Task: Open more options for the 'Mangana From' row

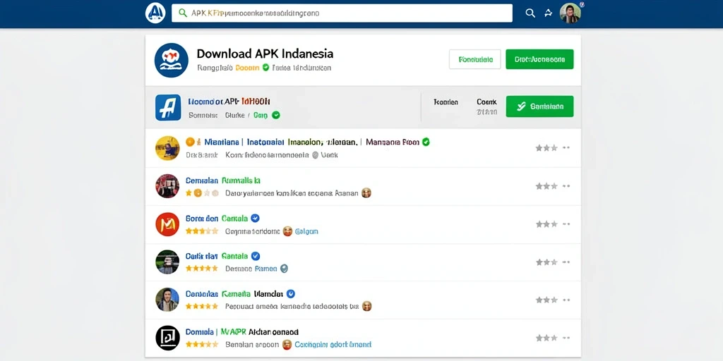Action: [566, 148]
